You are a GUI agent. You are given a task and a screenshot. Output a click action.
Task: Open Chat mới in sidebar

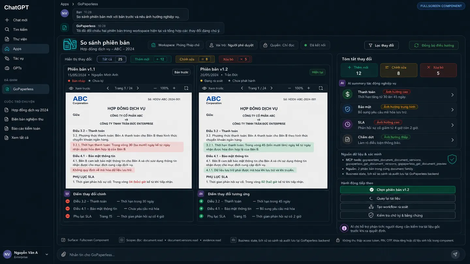(25, 20)
